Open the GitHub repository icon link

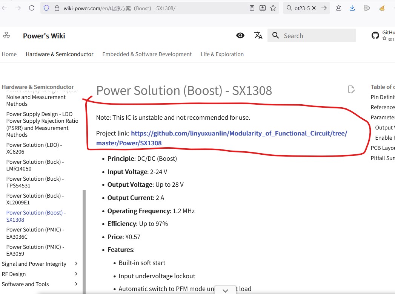(x=375, y=36)
